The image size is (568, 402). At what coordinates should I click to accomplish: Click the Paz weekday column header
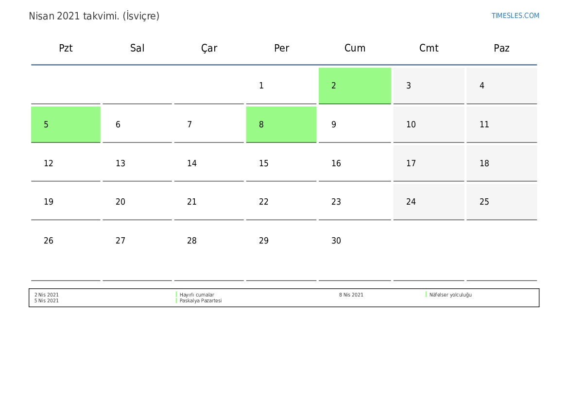501,48
